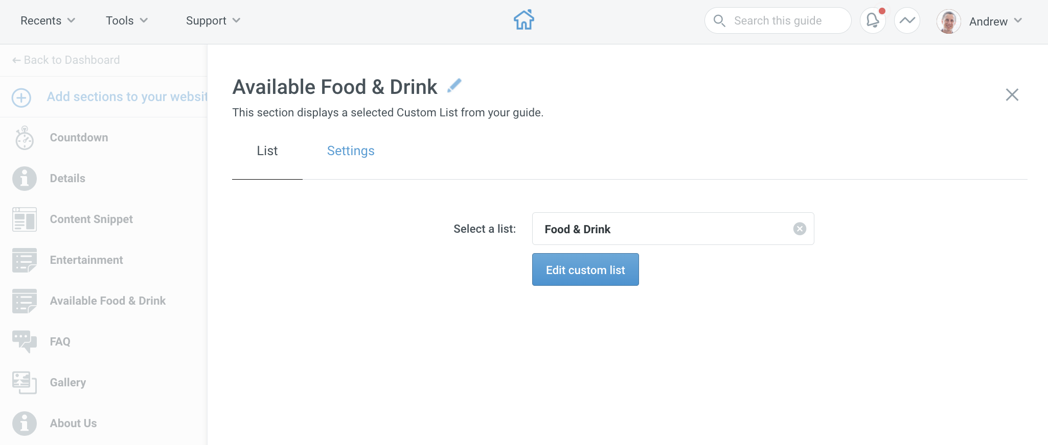
Task: Expand the Recents dropdown
Action: point(48,20)
